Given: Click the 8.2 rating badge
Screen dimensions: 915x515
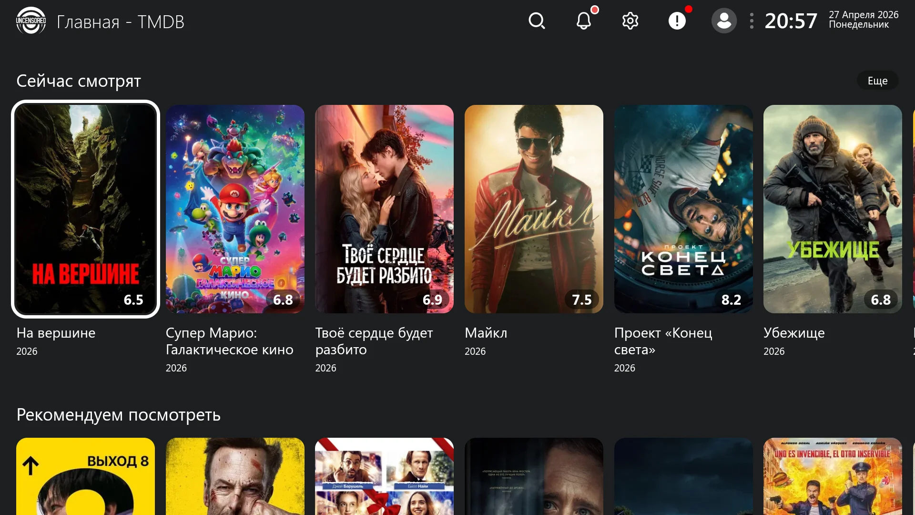Looking at the screenshot, I should (x=731, y=299).
